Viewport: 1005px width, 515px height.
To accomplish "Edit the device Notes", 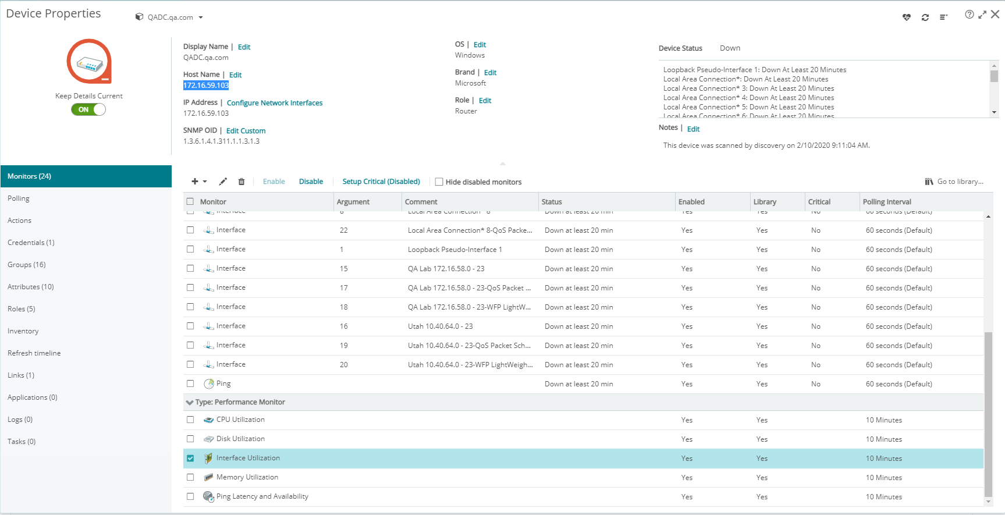I will 693,129.
